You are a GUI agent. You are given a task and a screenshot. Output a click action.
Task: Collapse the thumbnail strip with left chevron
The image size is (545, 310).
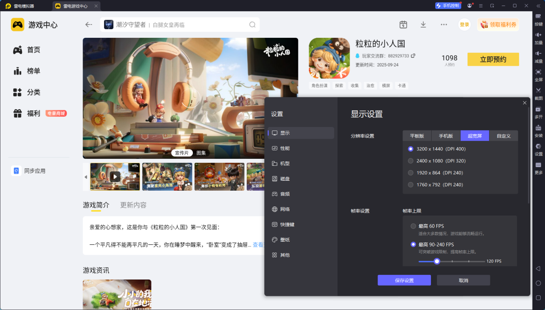85,176
